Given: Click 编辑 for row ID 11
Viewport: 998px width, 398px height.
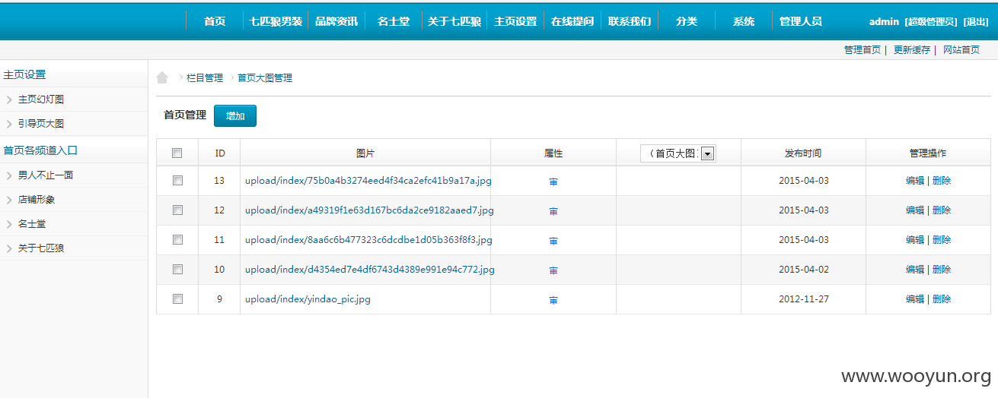Looking at the screenshot, I should (x=915, y=240).
